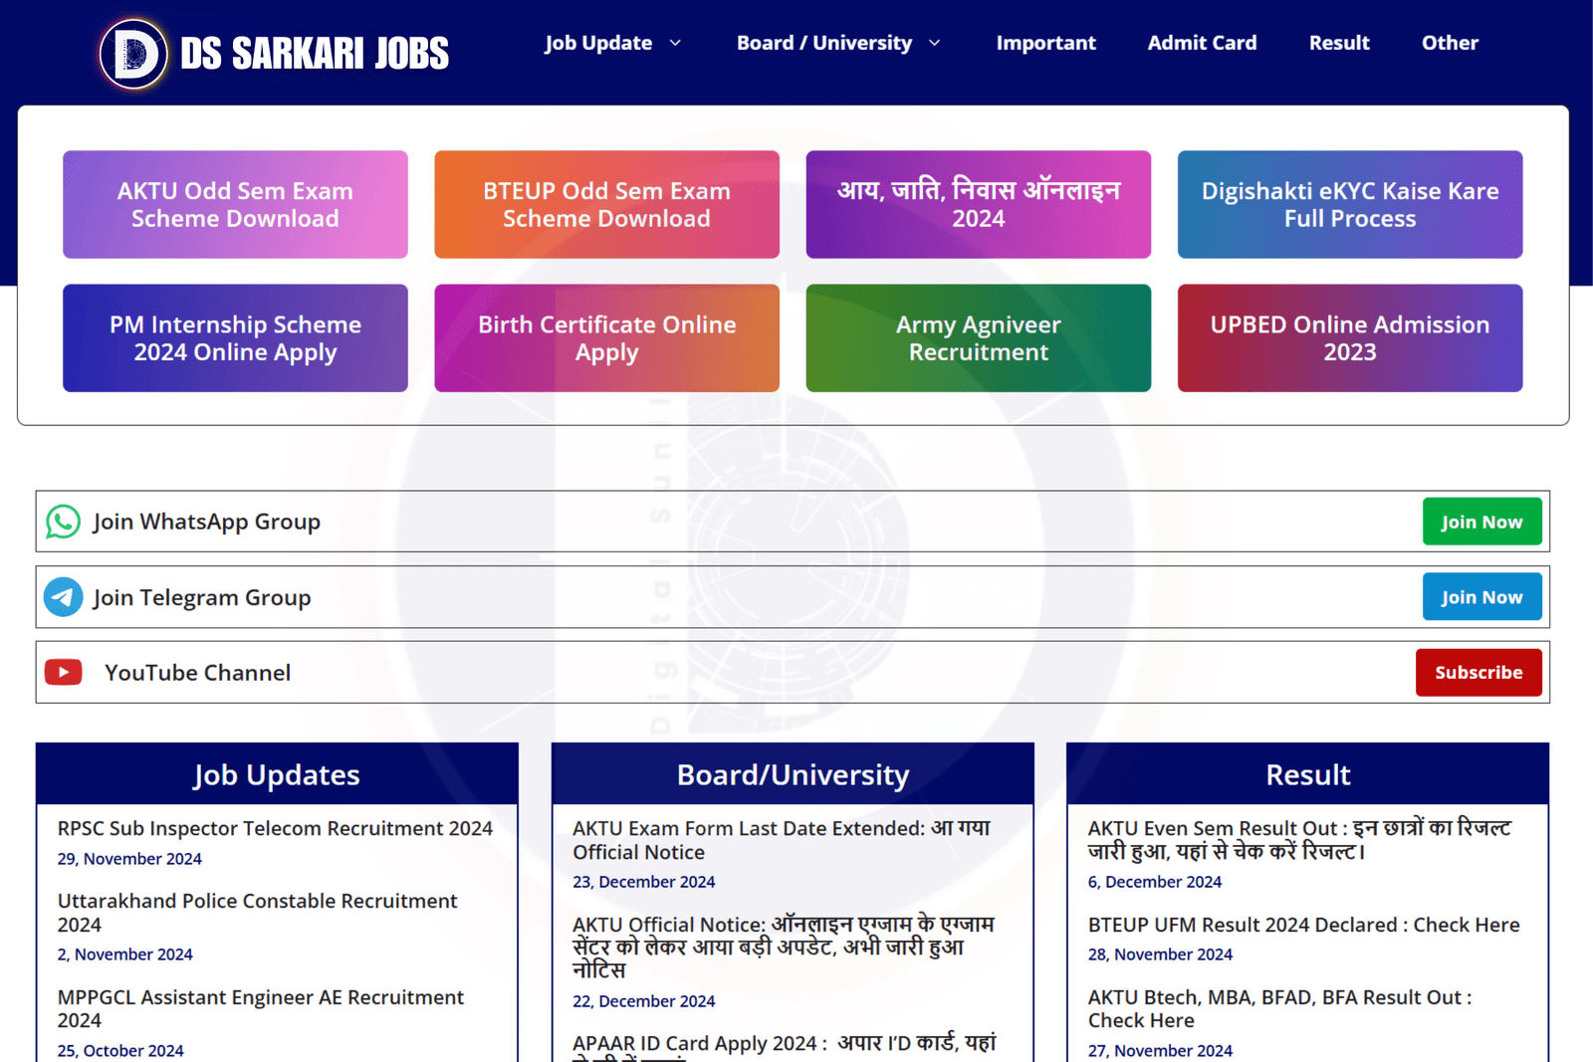This screenshot has height=1062, width=1593.
Task: Click YouTube Channel text
Action: (x=198, y=673)
